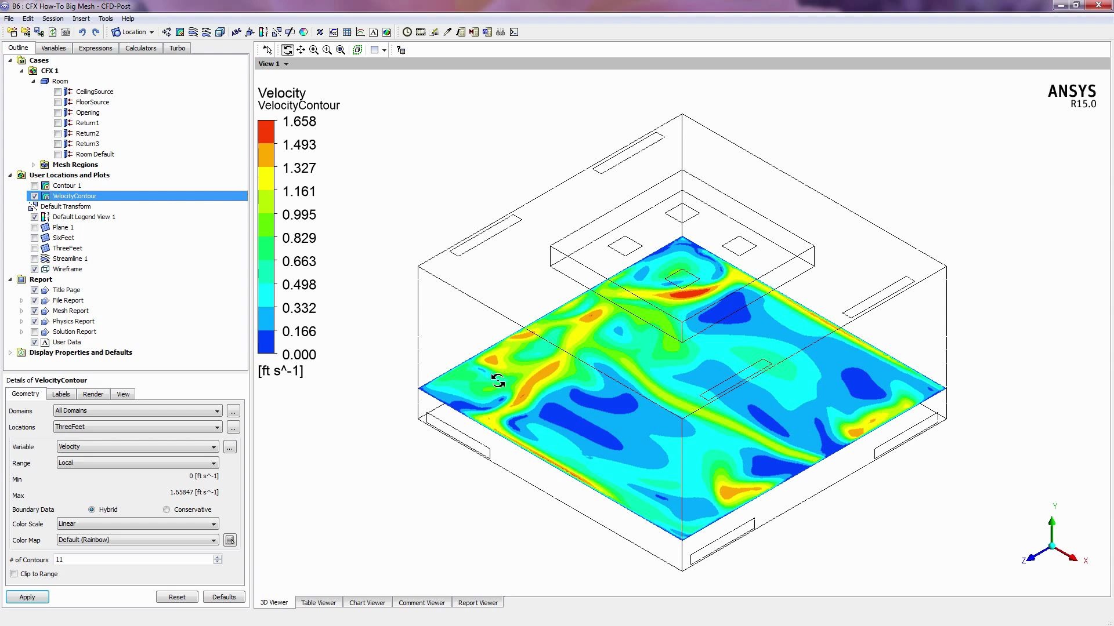Click the Defaults button
Screen dimensions: 1114x626
(224, 597)
